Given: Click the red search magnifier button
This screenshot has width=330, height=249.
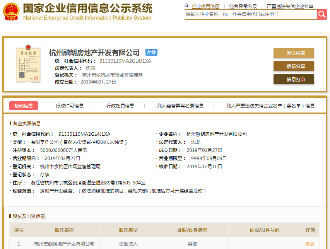Looking at the screenshot, I should [x=322, y=15].
